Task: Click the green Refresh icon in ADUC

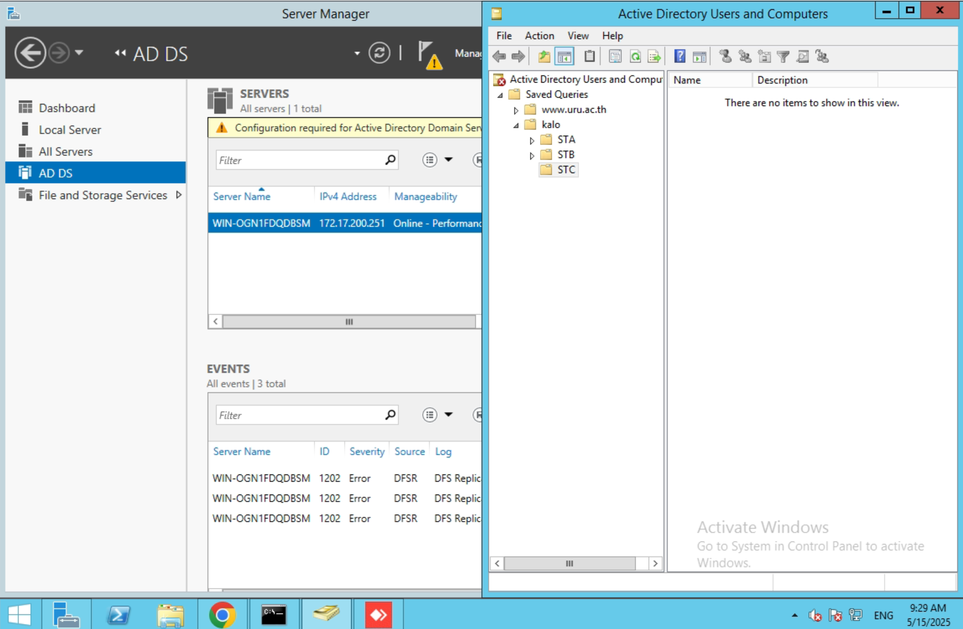Action: click(x=635, y=57)
